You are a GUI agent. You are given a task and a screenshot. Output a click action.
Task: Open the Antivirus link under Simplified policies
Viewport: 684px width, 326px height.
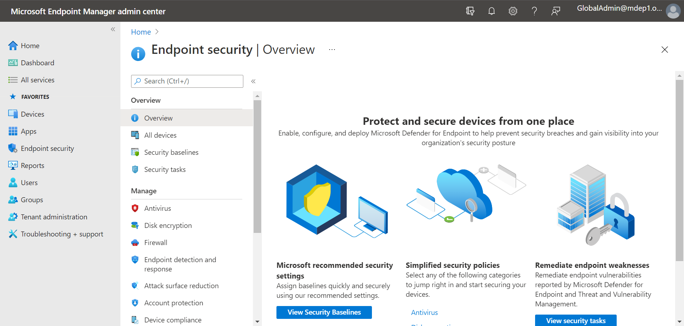pos(424,312)
